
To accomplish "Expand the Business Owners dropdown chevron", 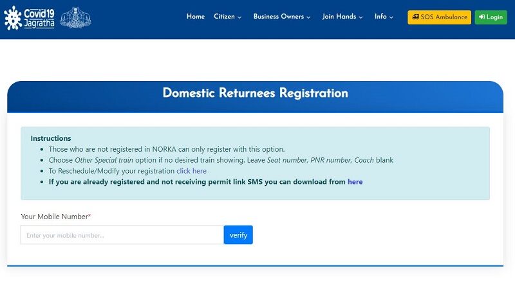I will [308, 17].
